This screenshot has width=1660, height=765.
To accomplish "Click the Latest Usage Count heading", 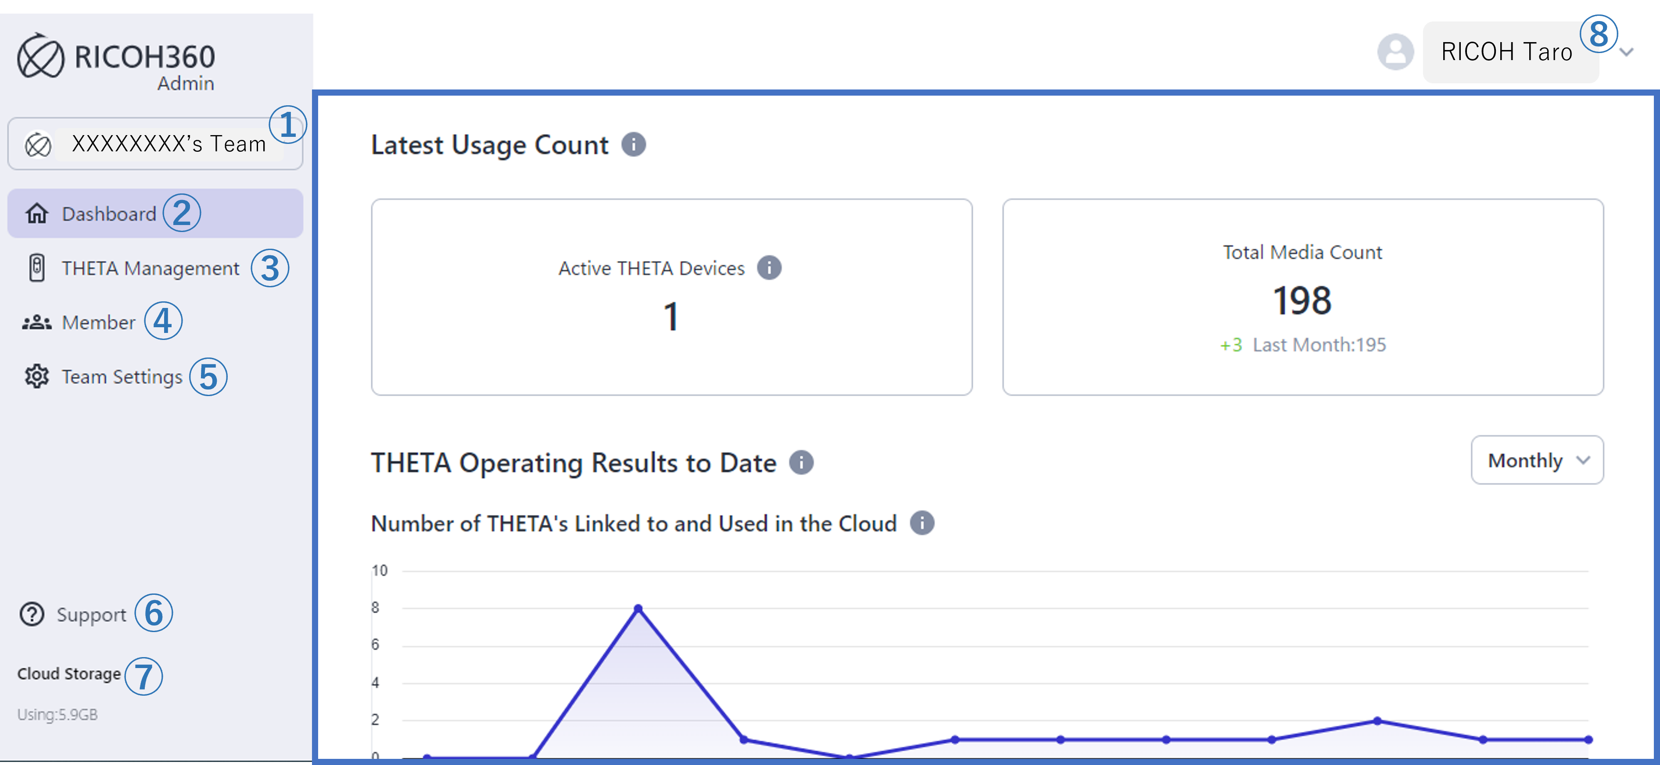I will pos(490,145).
